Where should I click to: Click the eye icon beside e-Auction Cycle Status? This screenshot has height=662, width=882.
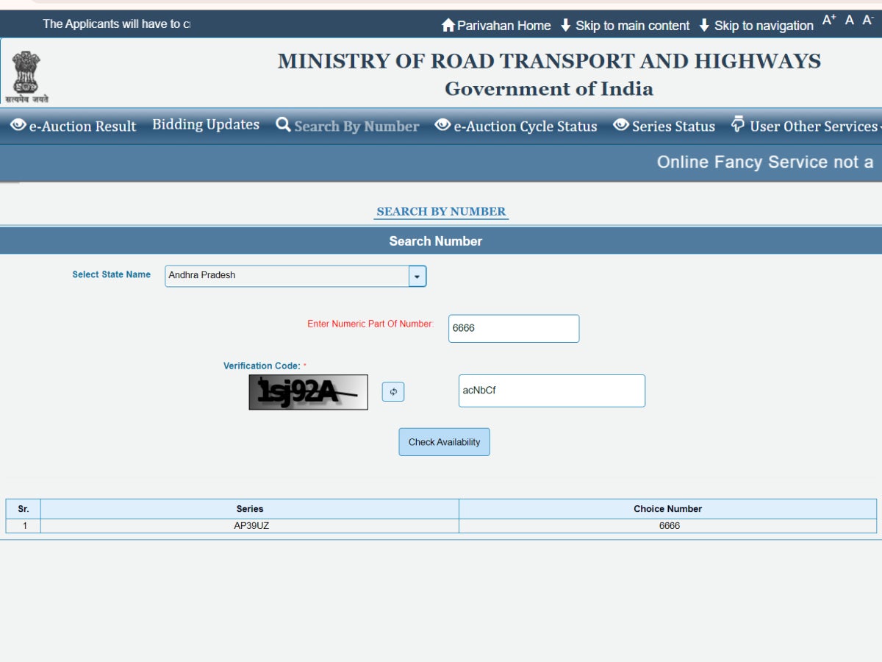[442, 125]
